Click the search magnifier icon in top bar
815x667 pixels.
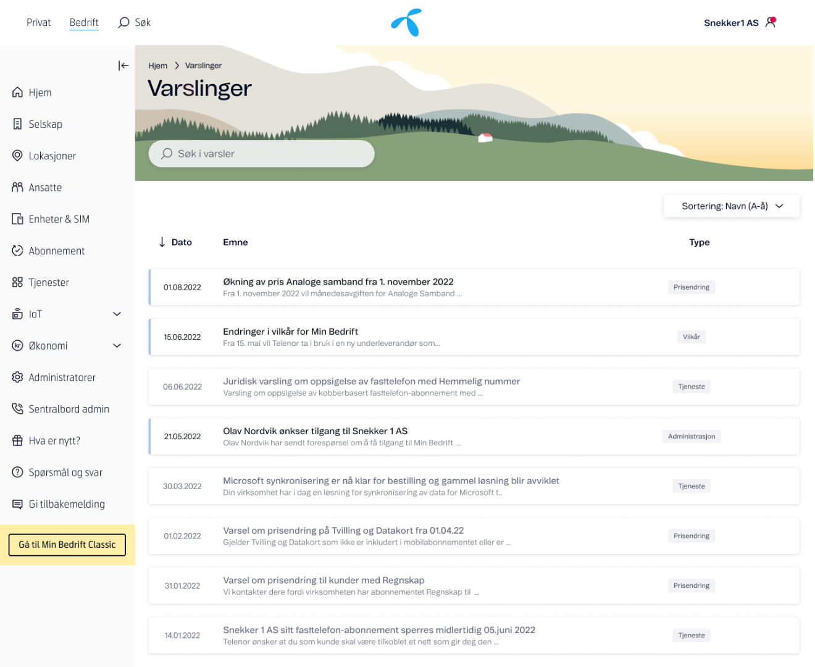coord(124,22)
